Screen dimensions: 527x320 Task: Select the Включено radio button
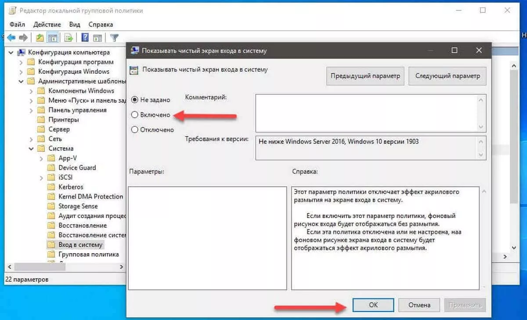[x=135, y=115]
